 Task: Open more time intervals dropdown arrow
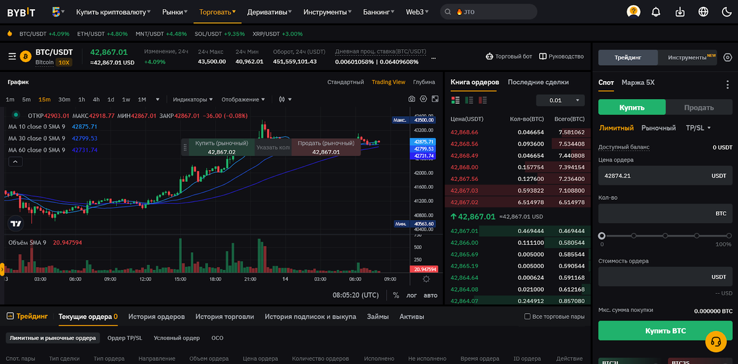[157, 100]
